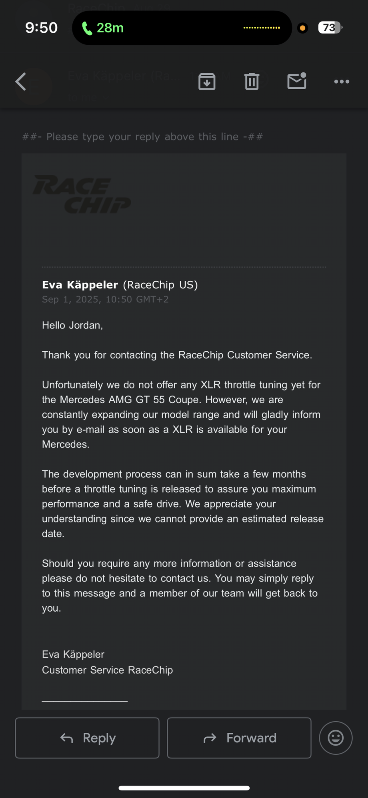Add an emoji reaction with the smiley icon
This screenshot has width=368, height=798.
pos(336,738)
